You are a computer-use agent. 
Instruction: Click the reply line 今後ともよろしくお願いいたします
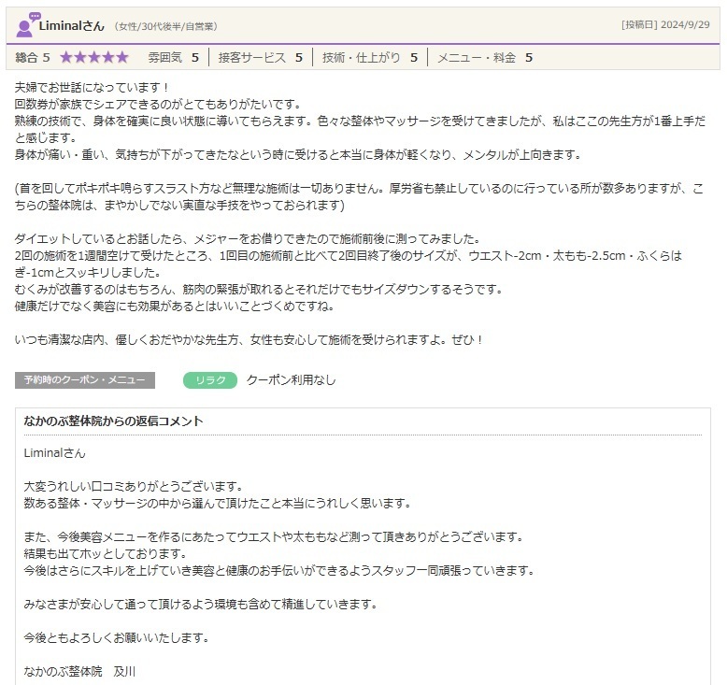coord(117,638)
